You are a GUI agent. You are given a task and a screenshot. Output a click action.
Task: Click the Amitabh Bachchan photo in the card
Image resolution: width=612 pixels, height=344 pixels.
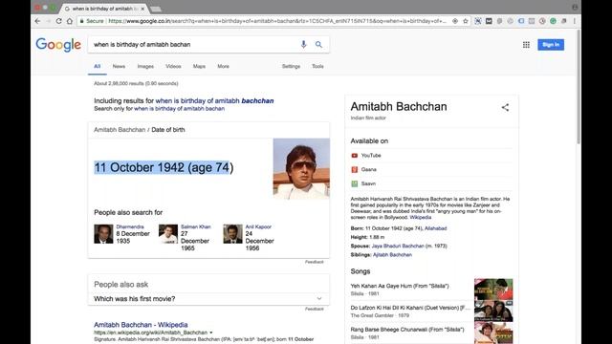301,168
